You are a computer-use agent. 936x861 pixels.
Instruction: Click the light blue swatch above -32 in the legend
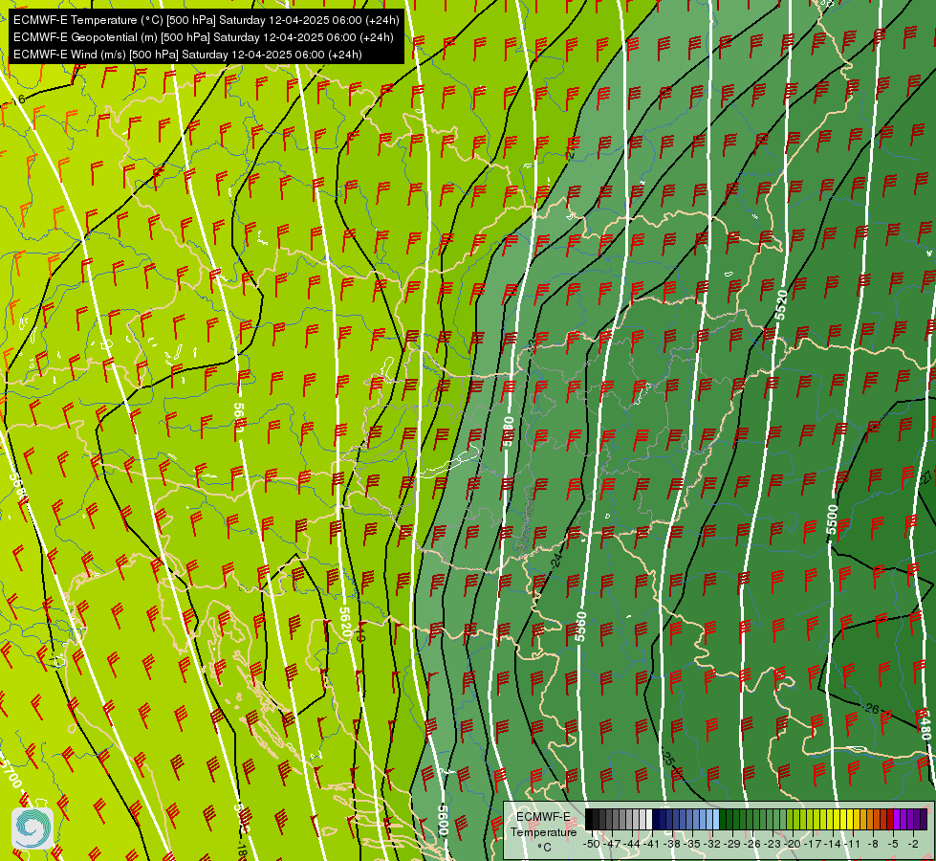[x=715, y=819]
